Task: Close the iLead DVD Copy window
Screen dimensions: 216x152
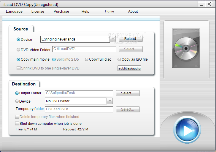Action: click(x=209, y=4)
